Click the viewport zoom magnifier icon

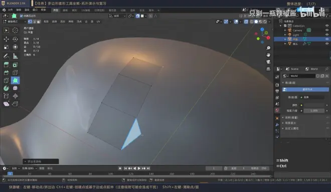(268, 48)
